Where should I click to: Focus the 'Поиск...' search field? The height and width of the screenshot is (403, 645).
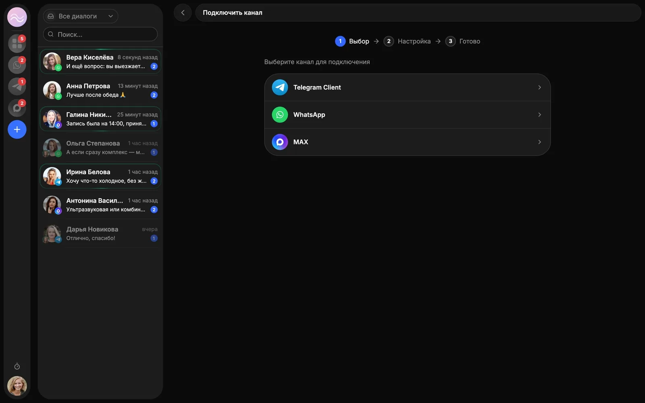click(100, 34)
